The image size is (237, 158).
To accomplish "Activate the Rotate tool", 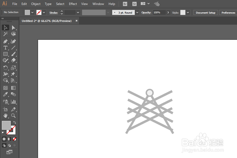I will 6,68.
